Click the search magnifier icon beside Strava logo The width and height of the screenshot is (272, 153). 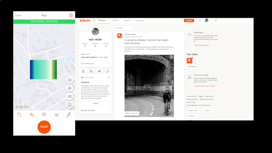[94, 20]
